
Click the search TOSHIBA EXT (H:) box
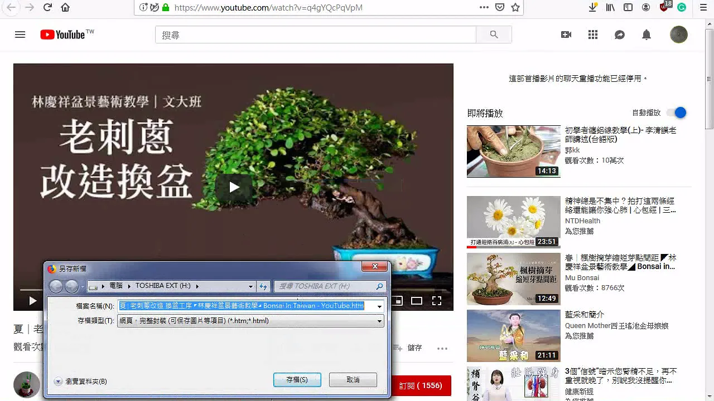329,286
